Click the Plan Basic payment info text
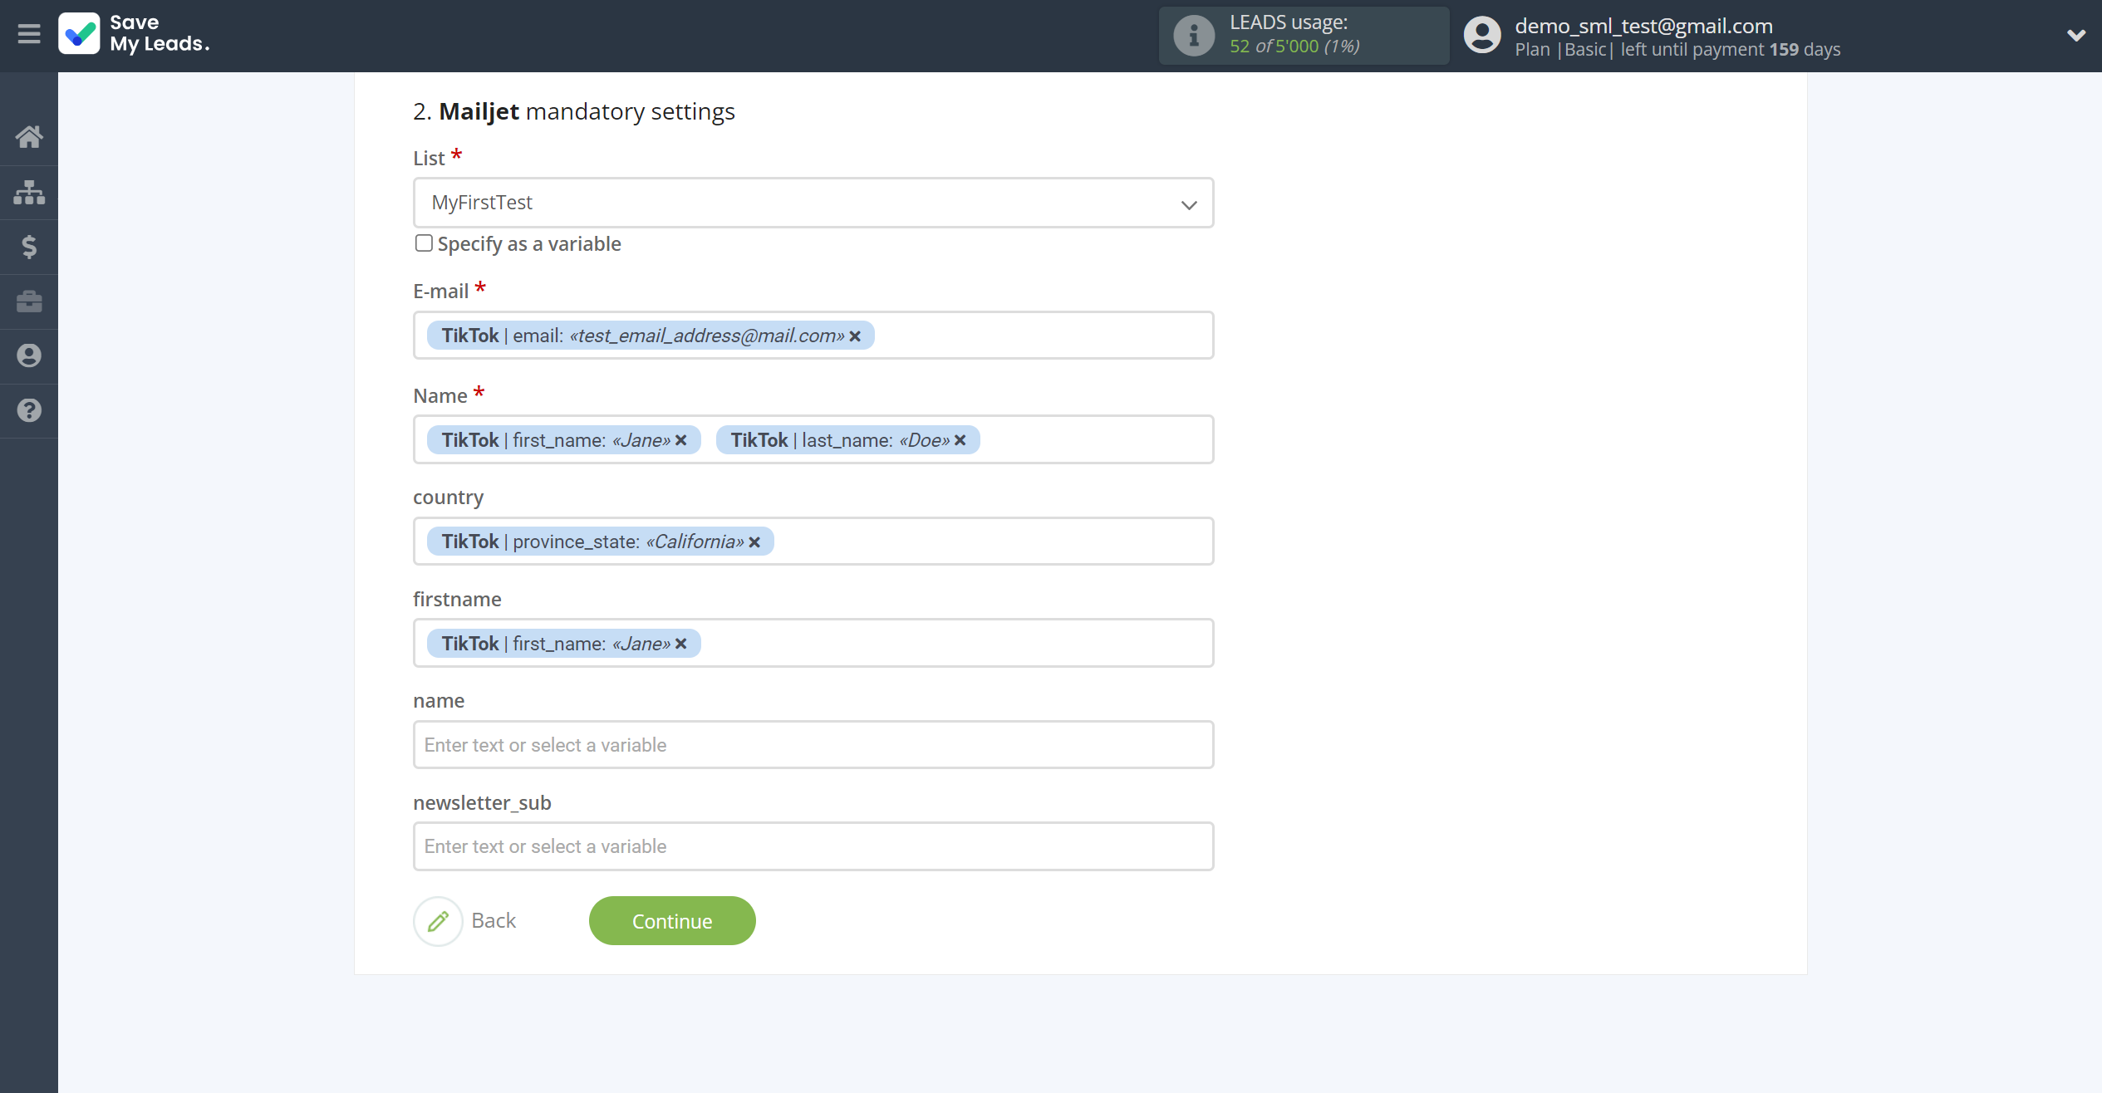 pyautogui.click(x=1677, y=50)
